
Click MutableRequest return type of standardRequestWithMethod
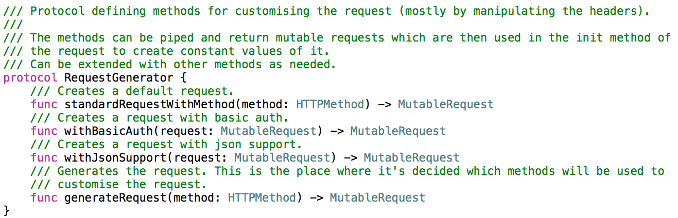[445, 105]
